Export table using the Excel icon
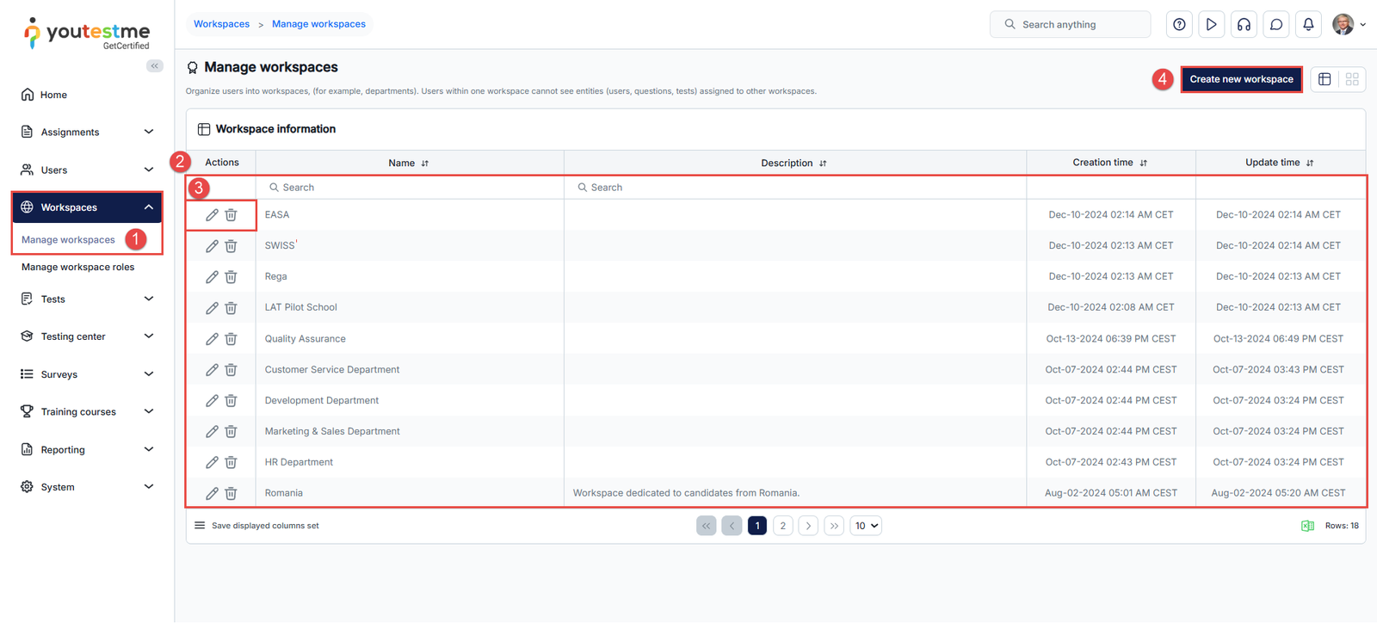The height and width of the screenshot is (623, 1377). click(x=1307, y=526)
